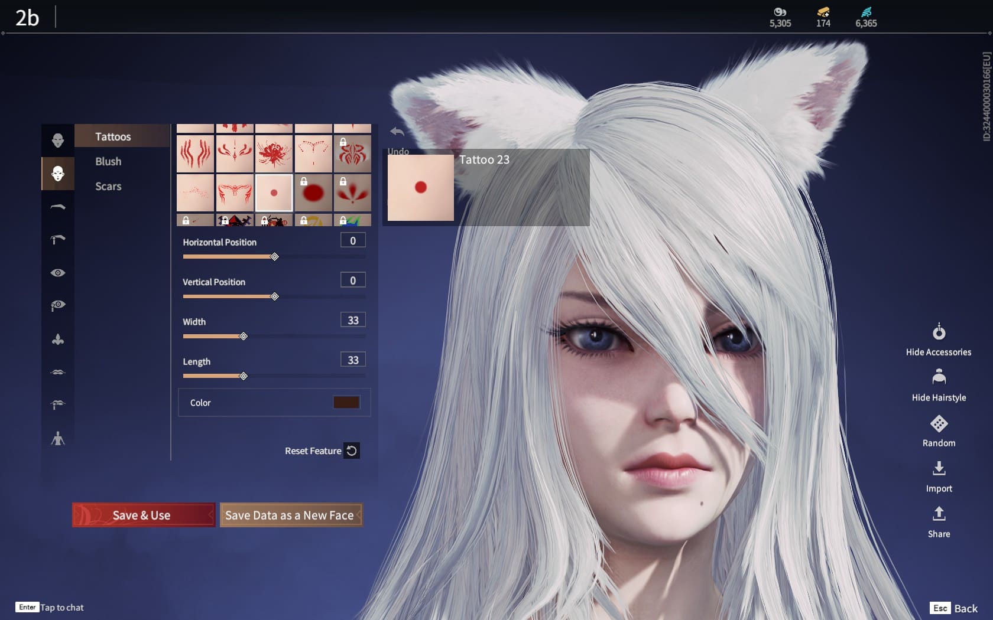This screenshot has width=993, height=620.
Task: Click the gold bar currency icon above 174
Action: click(823, 12)
